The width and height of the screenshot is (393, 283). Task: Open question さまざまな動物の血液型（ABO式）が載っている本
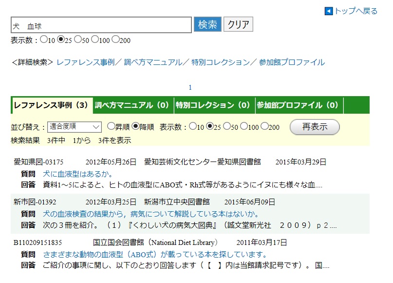coord(155,255)
